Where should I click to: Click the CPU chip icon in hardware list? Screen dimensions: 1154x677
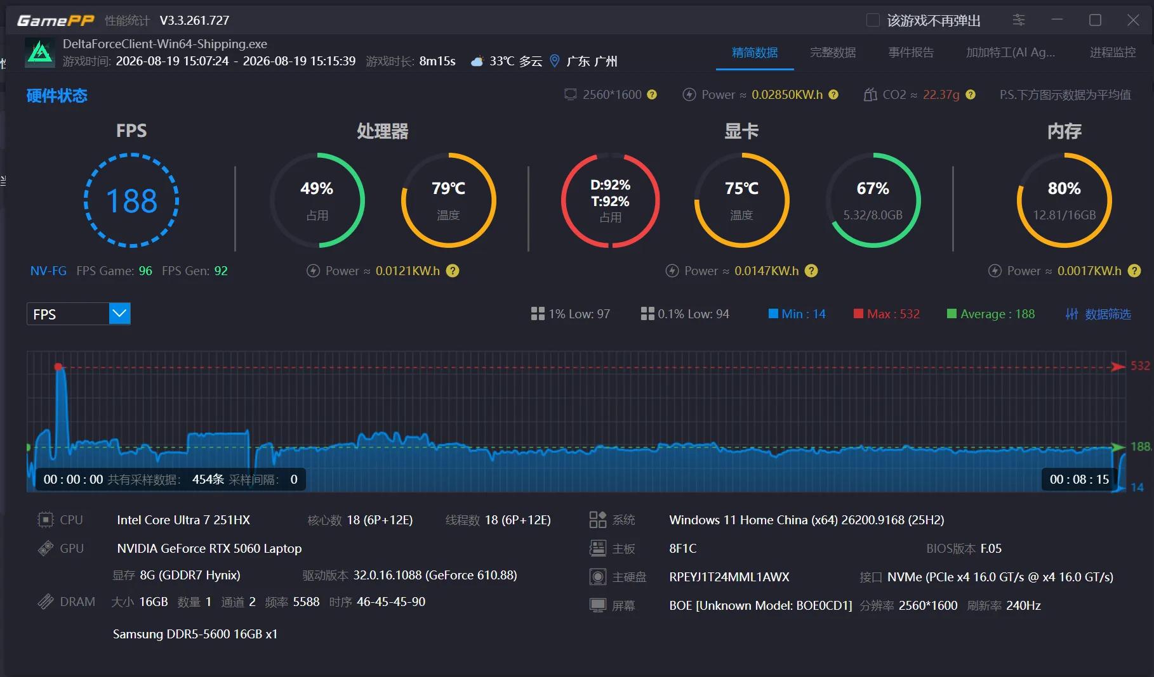46,520
